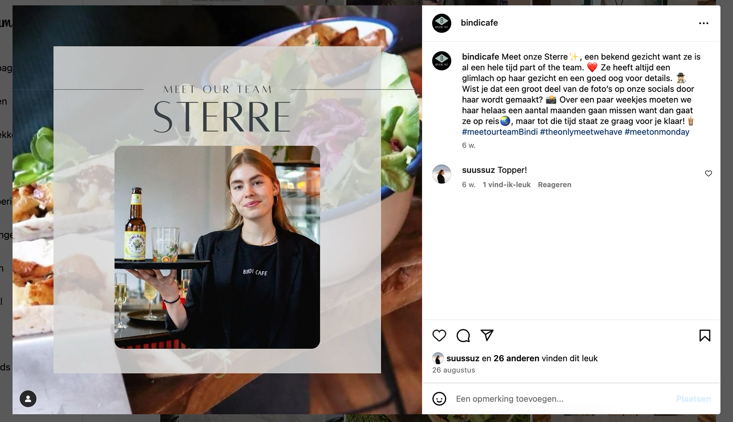Open suussuz commenter avatar
Image resolution: width=733 pixels, height=422 pixels.
442,174
